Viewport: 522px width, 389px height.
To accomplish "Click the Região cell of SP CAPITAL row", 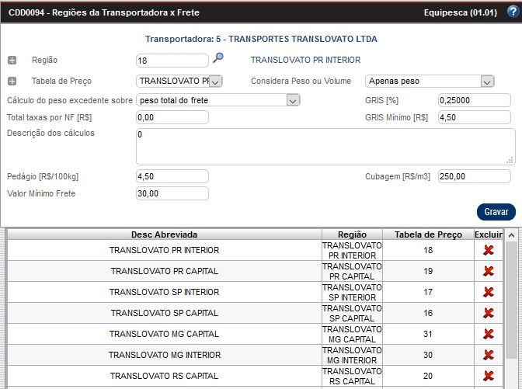I will pos(352,313).
